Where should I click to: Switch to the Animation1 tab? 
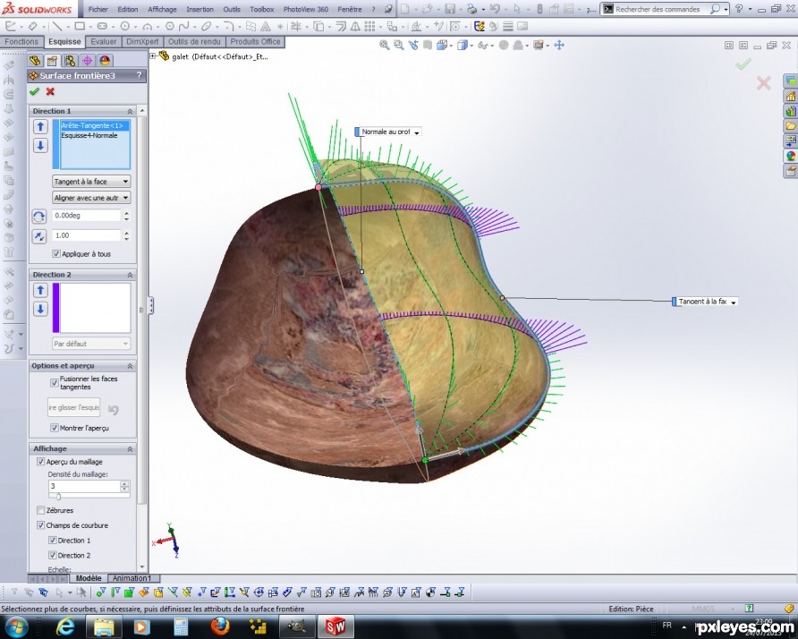[x=132, y=578]
